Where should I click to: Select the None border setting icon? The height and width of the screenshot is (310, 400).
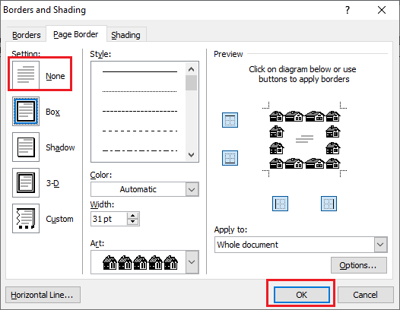click(x=26, y=75)
